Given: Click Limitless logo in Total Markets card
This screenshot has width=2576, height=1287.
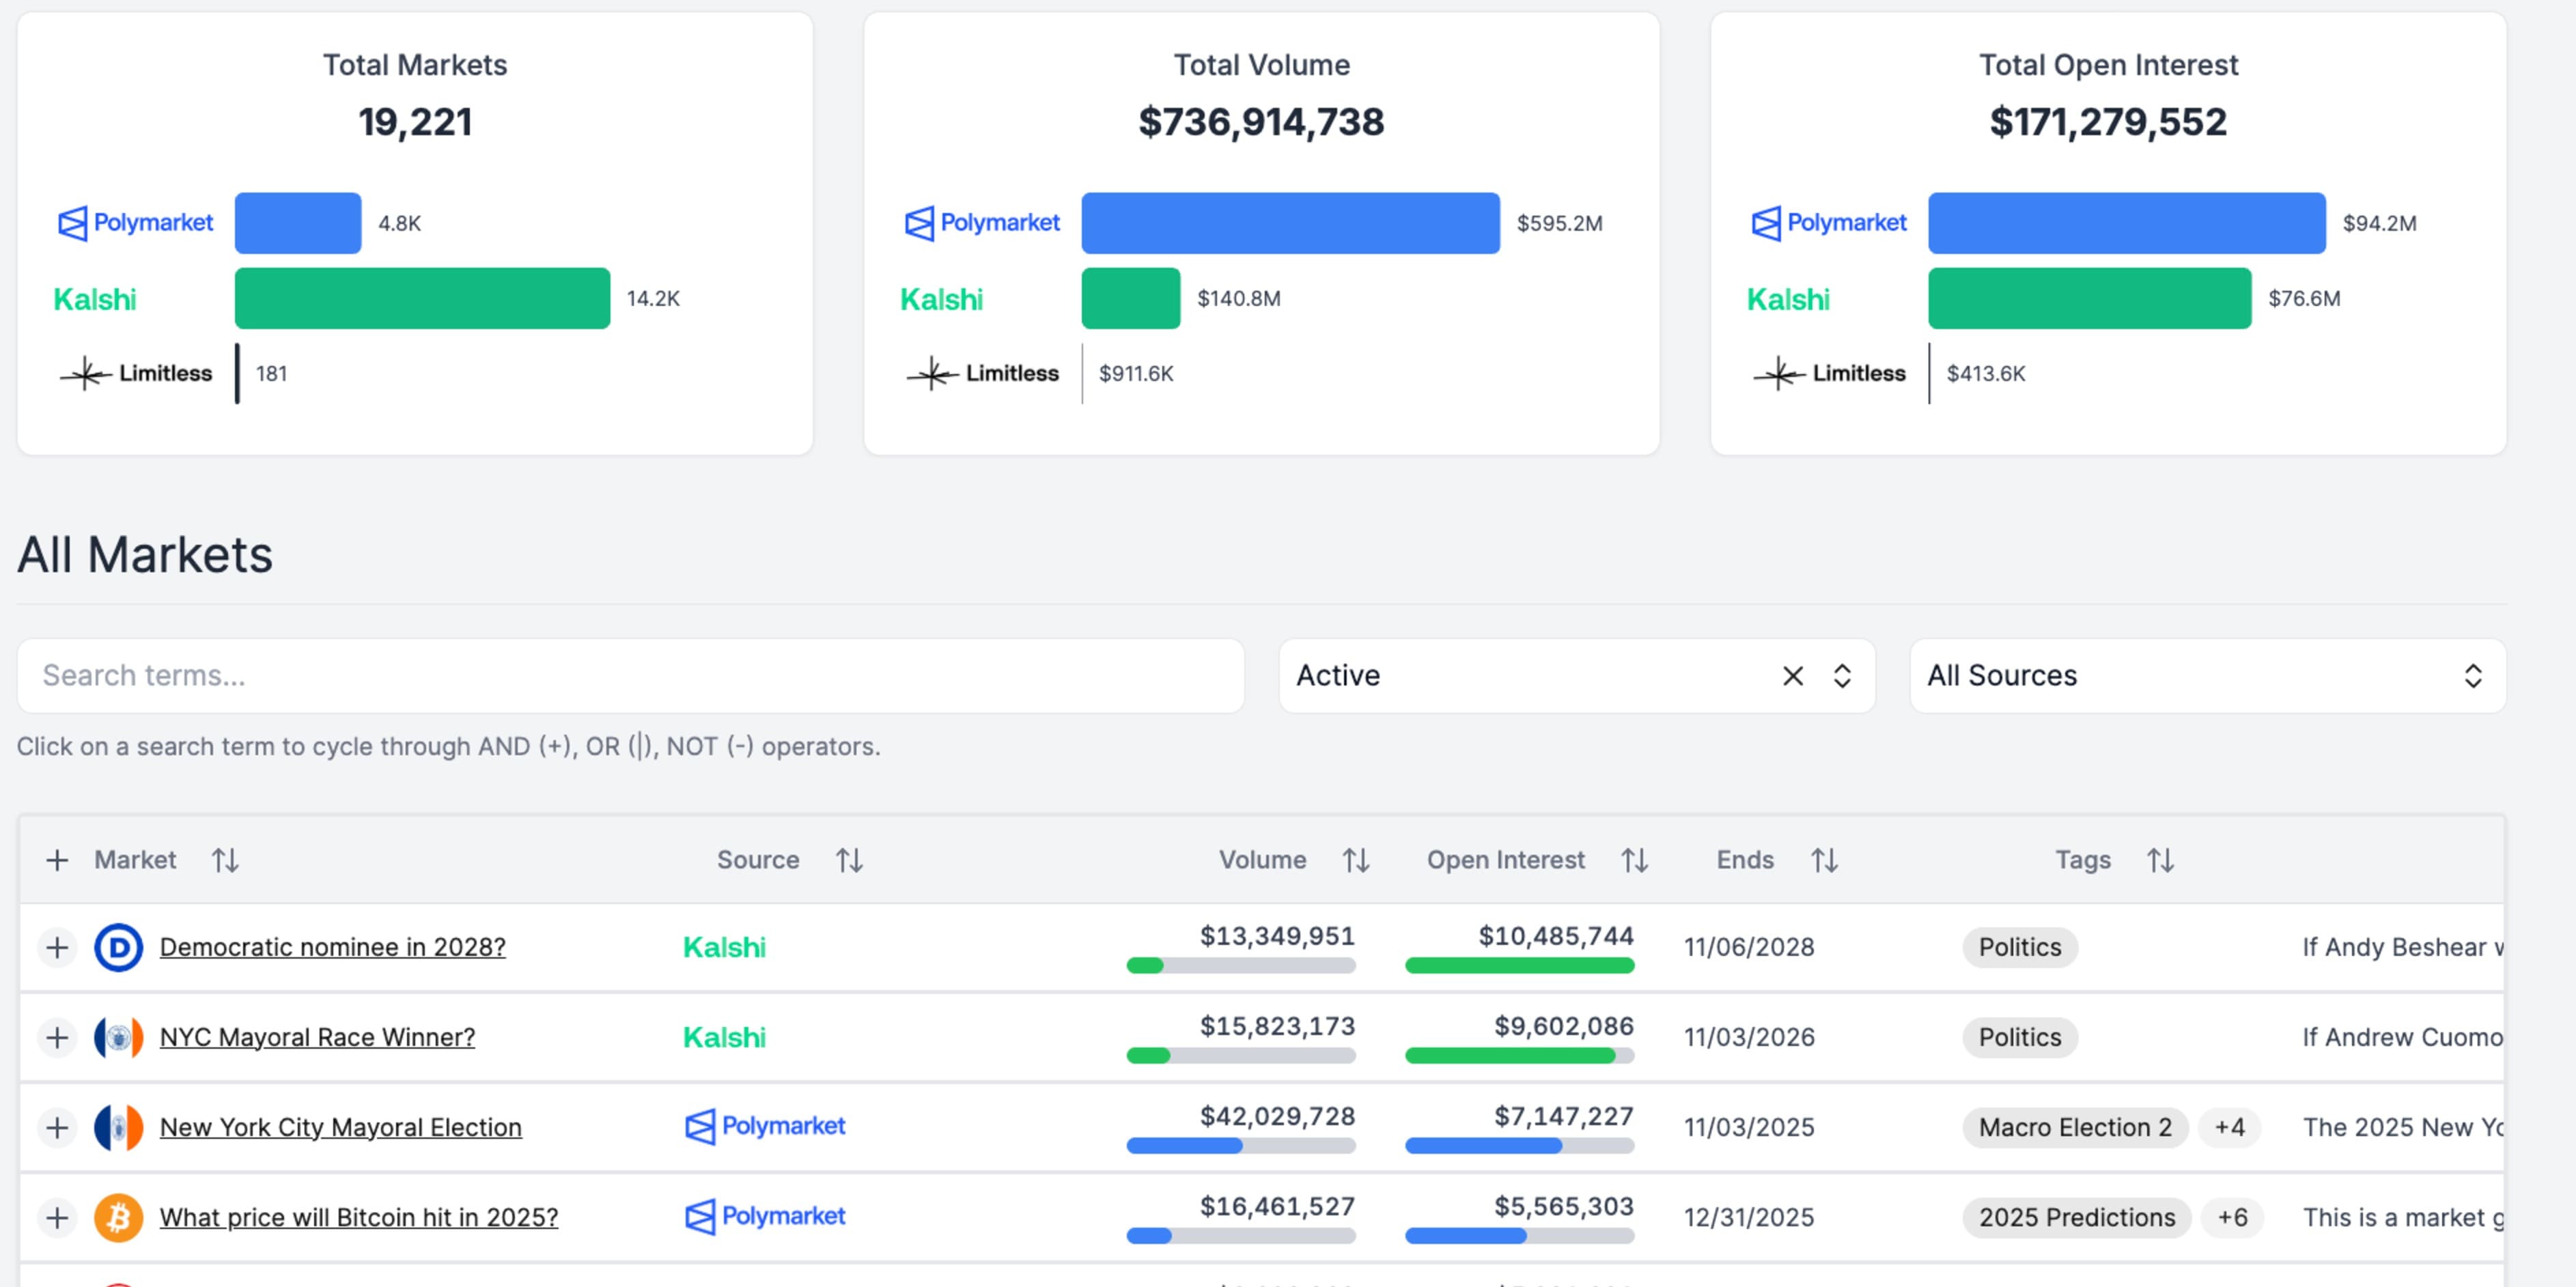Looking at the screenshot, I should [136, 373].
